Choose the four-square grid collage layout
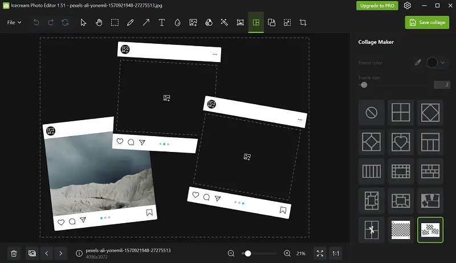 (401, 113)
